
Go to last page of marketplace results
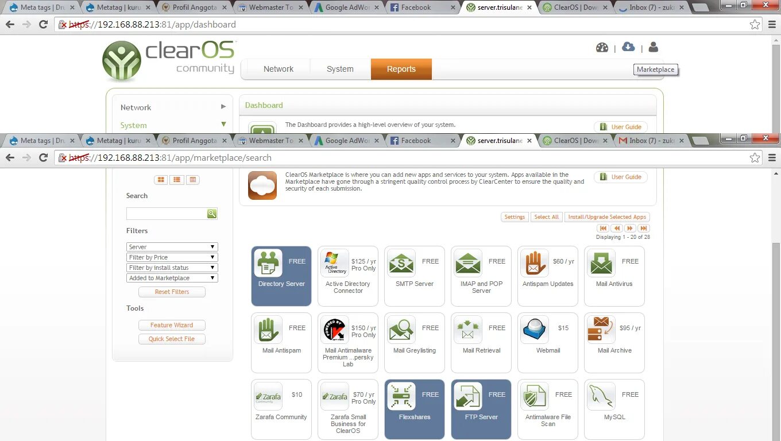click(644, 228)
